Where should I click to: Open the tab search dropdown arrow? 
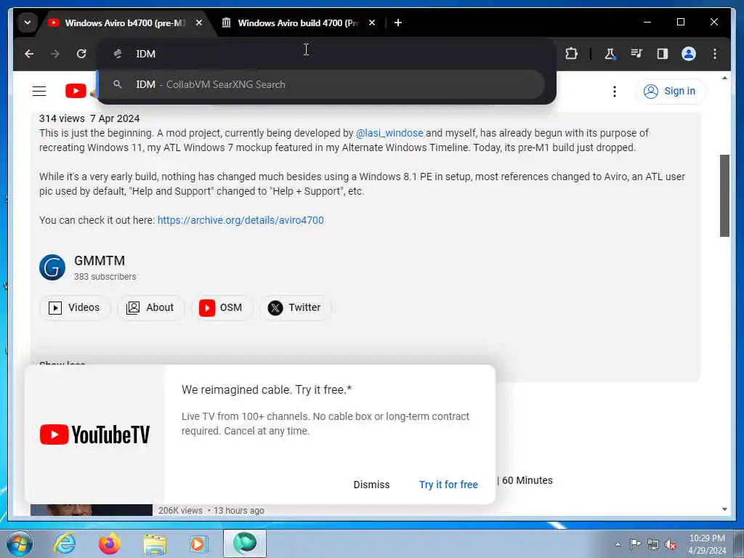(28, 23)
